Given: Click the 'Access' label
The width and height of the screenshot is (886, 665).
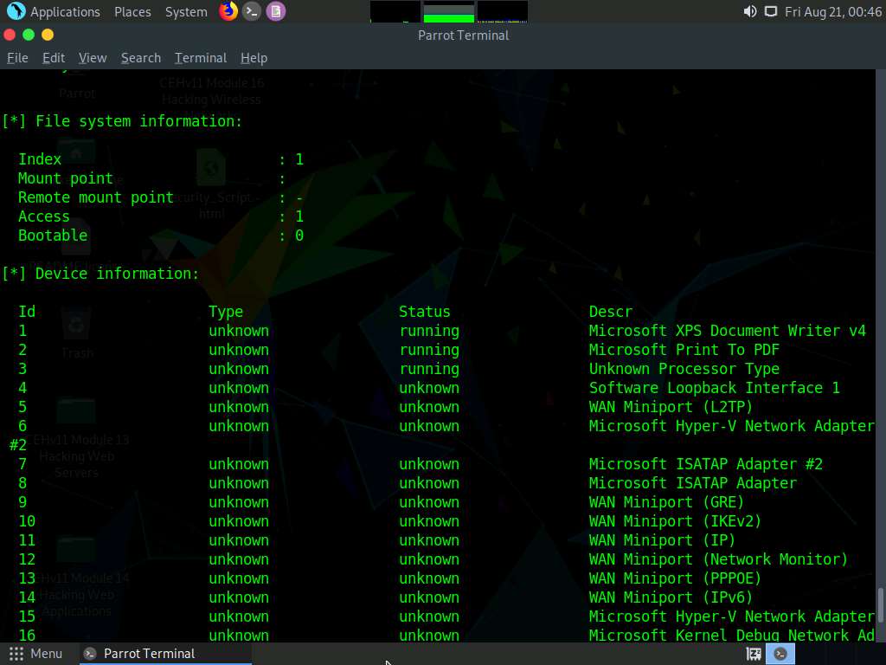Looking at the screenshot, I should coord(44,216).
